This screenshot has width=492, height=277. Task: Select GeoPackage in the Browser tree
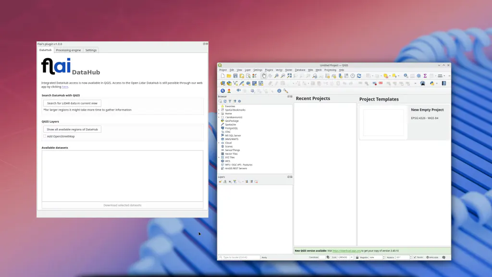click(x=232, y=121)
